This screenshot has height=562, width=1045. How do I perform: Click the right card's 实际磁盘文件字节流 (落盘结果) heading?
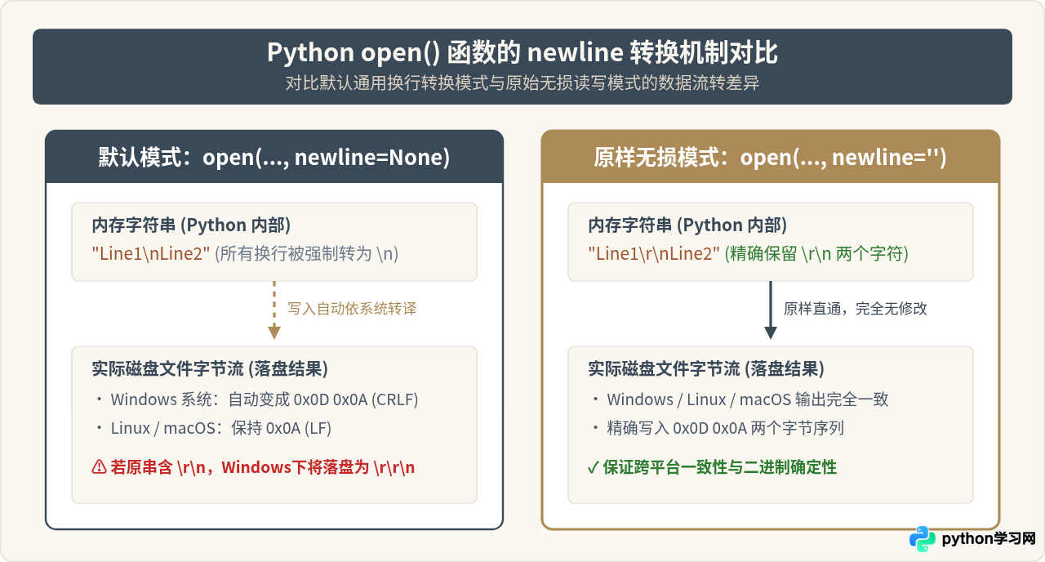tap(706, 369)
